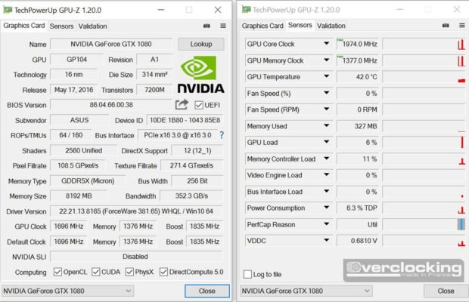The width and height of the screenshot is (469, 302).
Task: Switch to Validation tab in right window
Action: tap(331, 26)
